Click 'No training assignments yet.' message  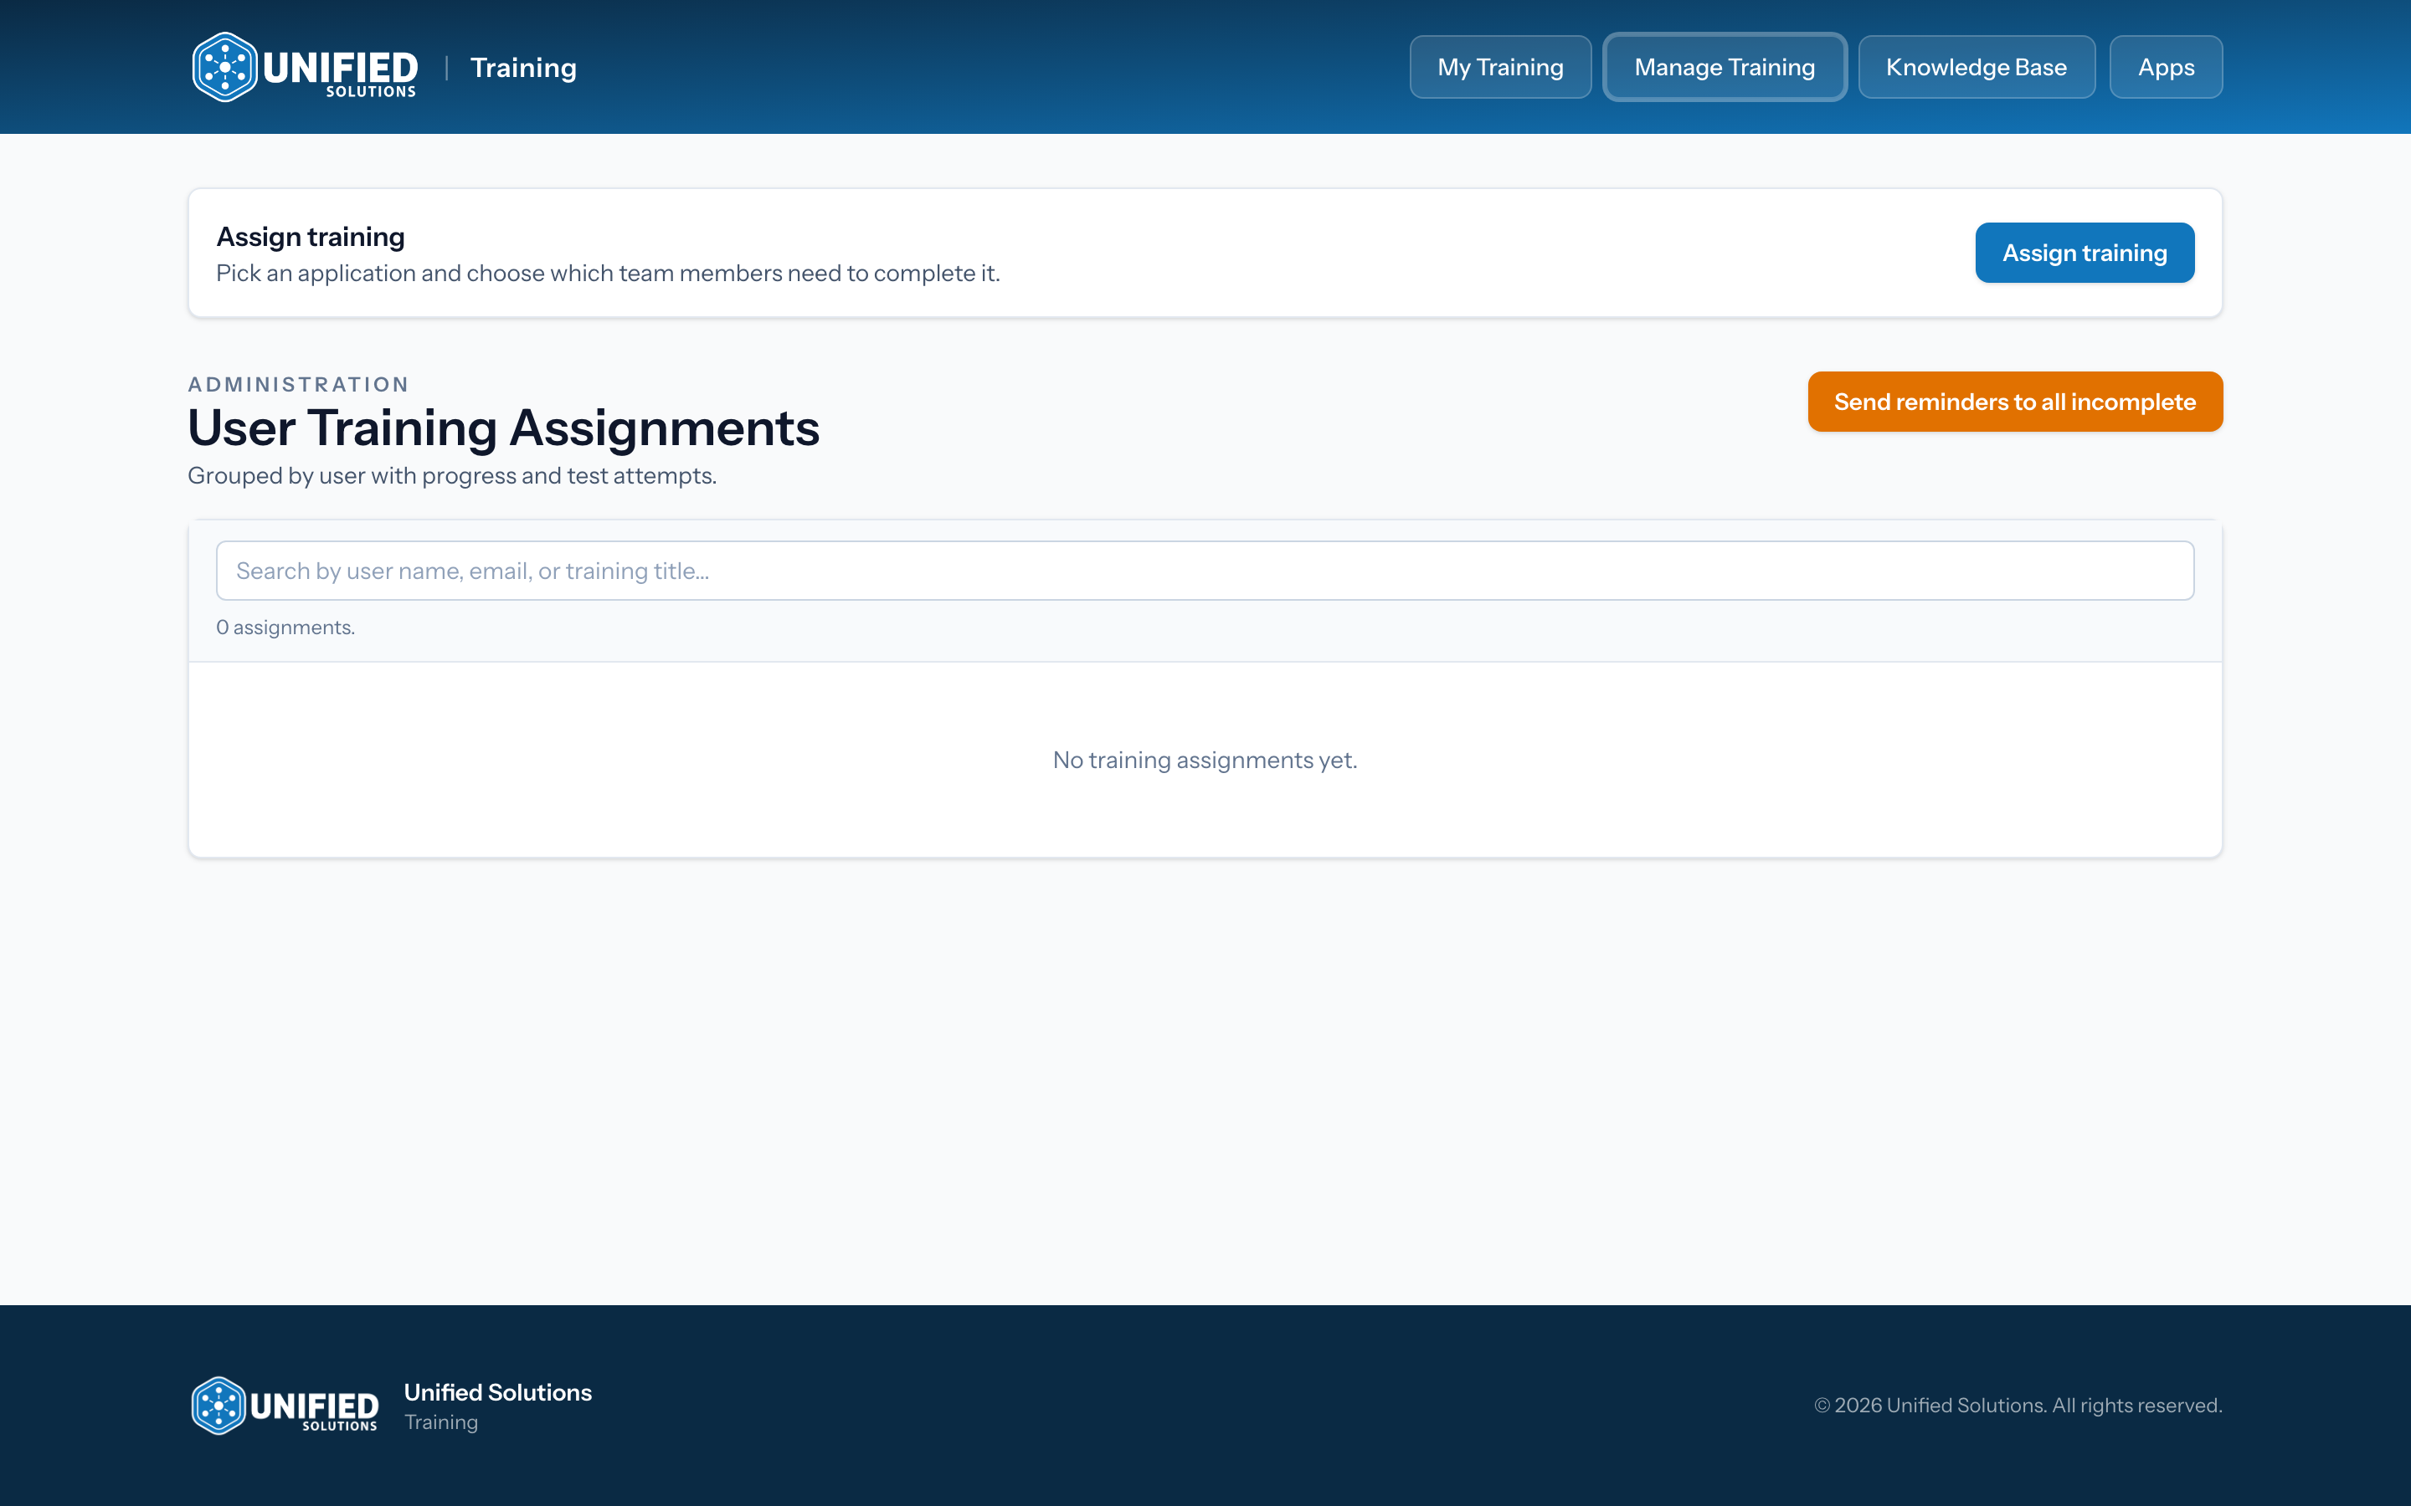click(1205, 760)
